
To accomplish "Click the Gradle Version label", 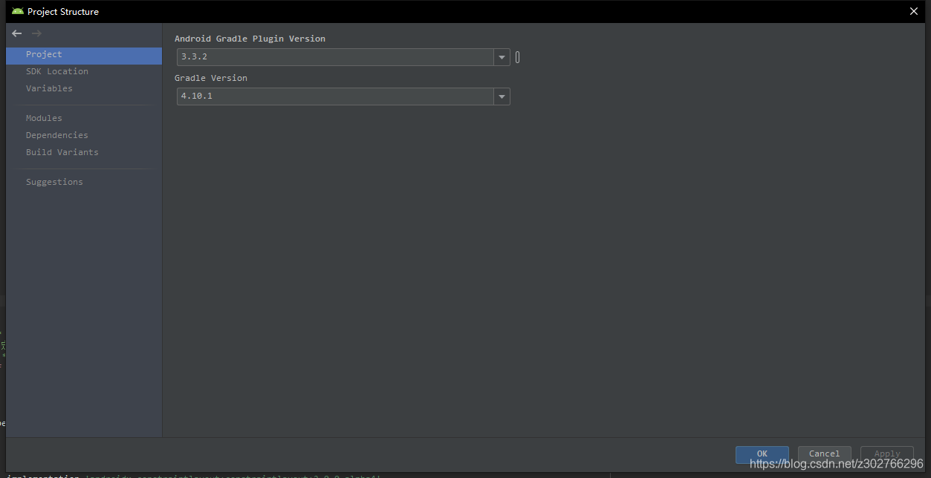I will (211, 78).
